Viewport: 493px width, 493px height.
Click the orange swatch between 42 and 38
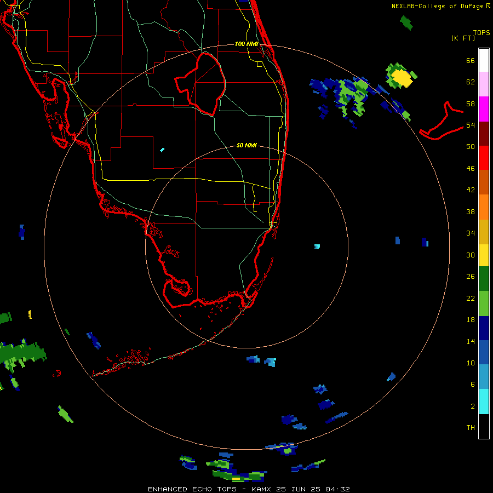tap(484, 207)
